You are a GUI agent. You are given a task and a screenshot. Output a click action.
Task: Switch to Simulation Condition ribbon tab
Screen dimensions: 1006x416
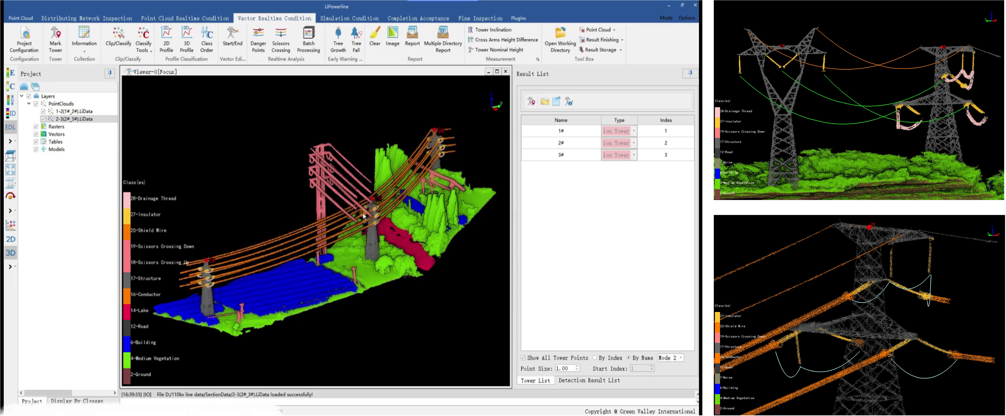349,18
